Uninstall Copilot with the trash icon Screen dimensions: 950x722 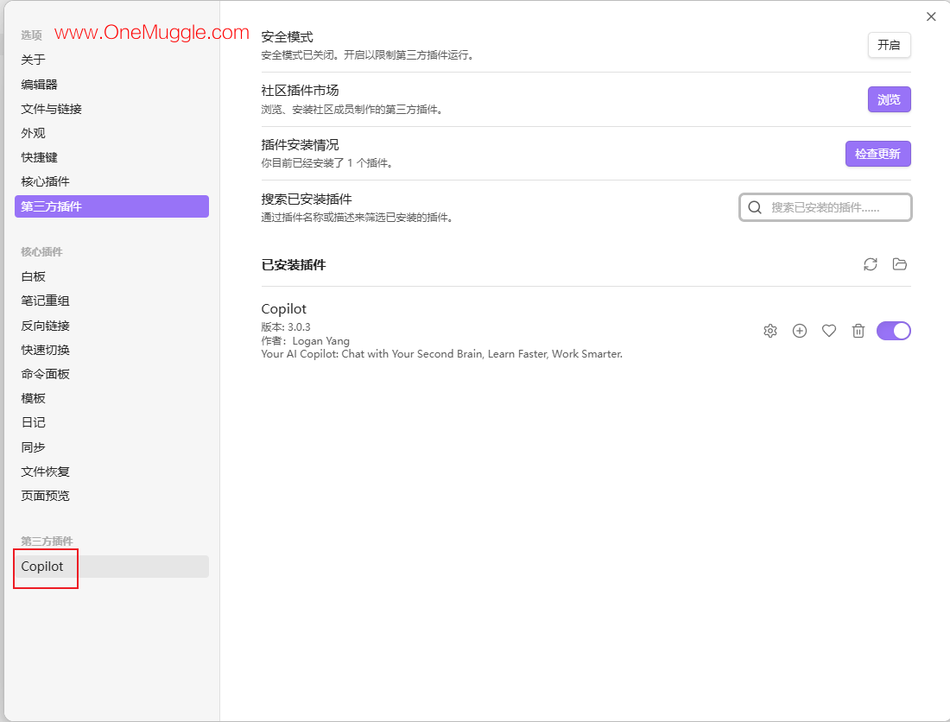click(x=858, y=331)
